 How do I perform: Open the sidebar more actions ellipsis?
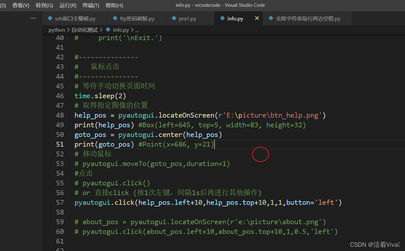coord(33,18)
